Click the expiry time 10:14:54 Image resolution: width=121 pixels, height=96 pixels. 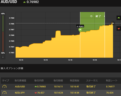[75, 93]
